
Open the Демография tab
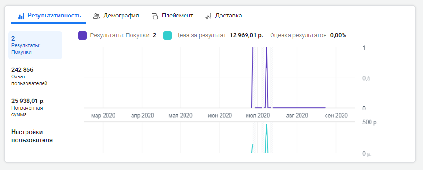[116, 16]
